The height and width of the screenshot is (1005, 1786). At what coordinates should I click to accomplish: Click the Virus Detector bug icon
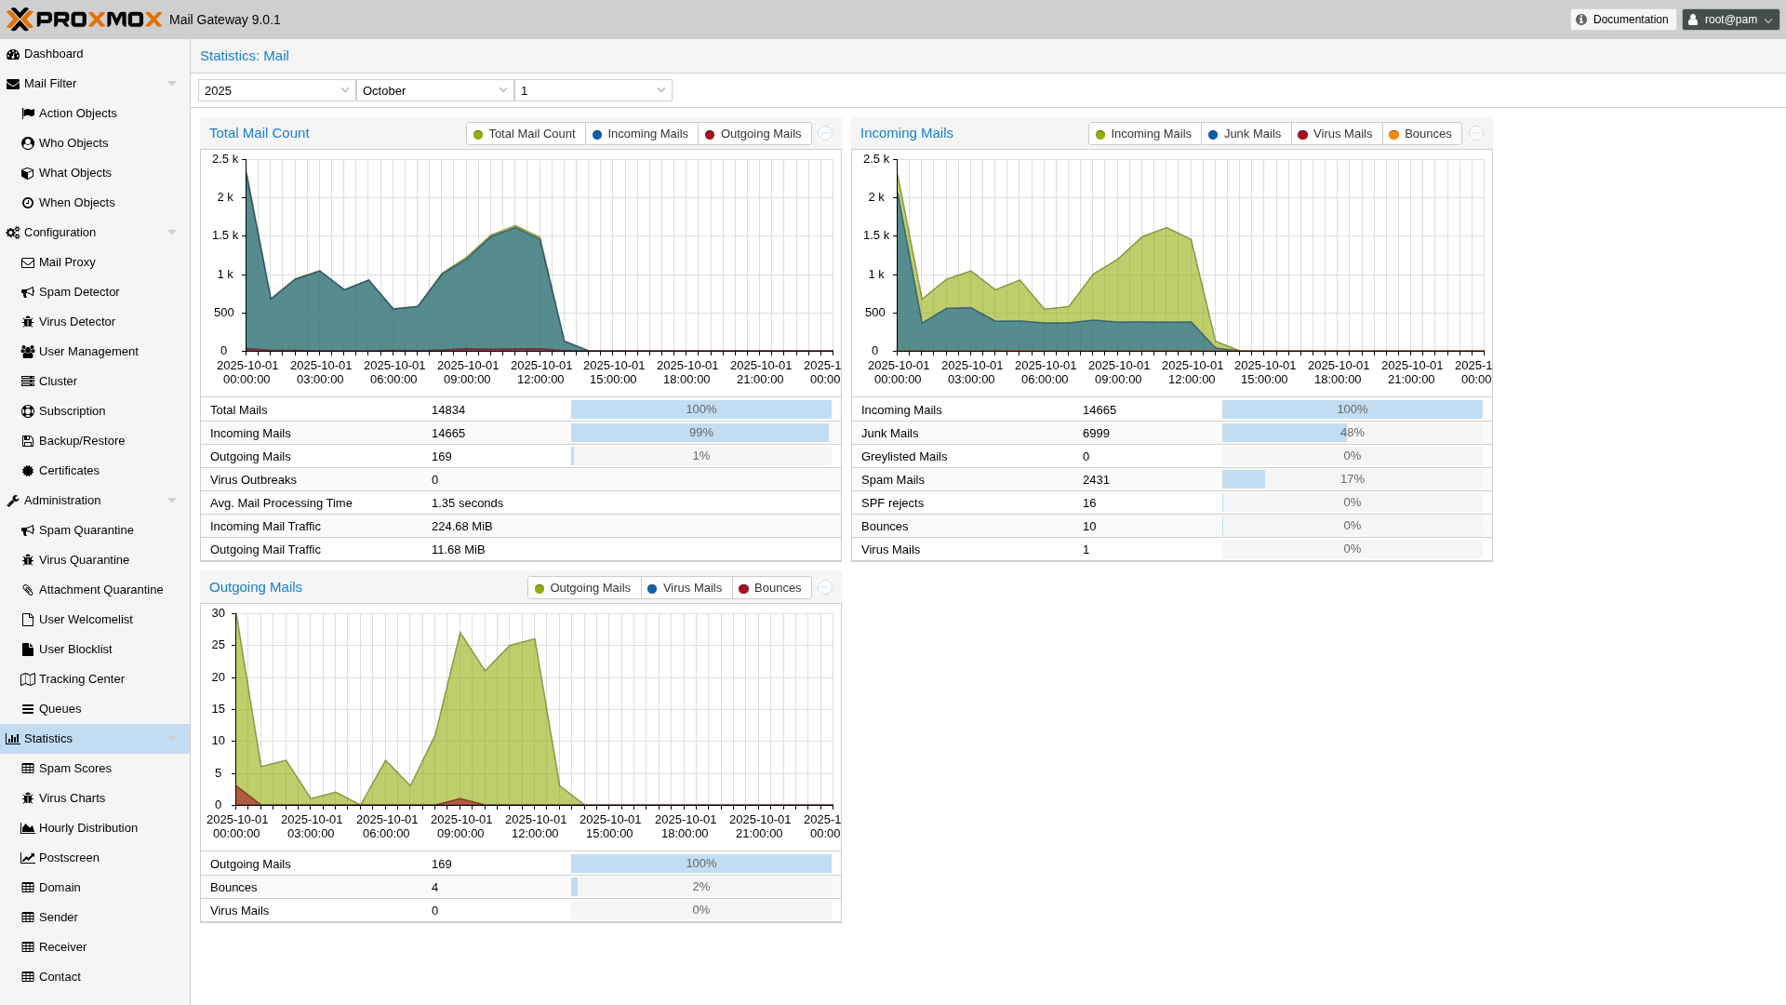pos(28,322)
